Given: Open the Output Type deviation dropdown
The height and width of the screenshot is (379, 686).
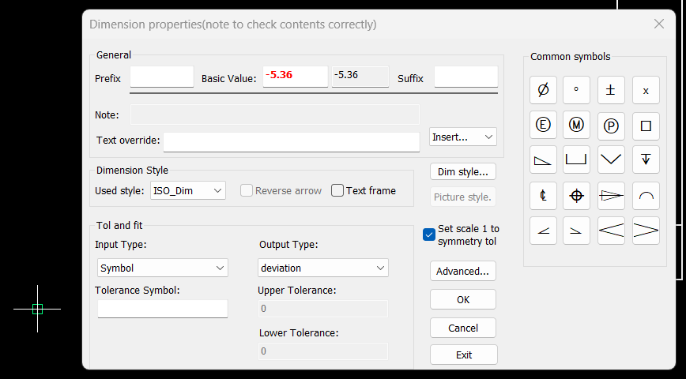Looking at the screenshot, I should [323, 268].
